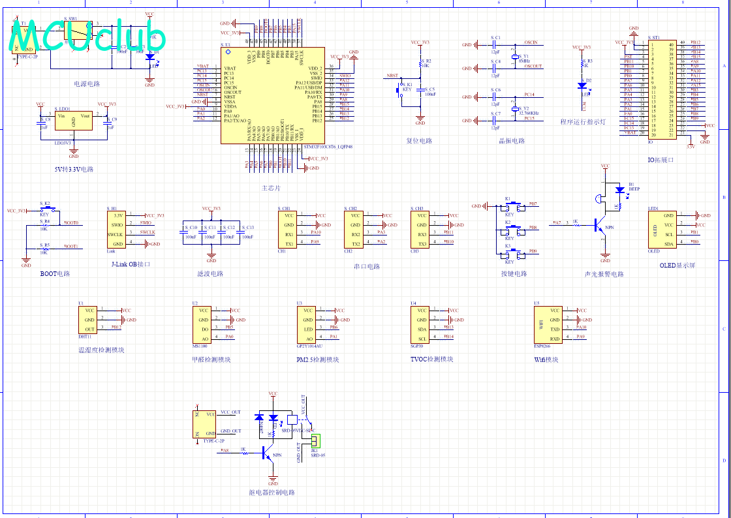This screenshot has height=518, width=731.
Task: Click the K2 KEY push button
Action: pyautogui.click(x=512, y=230)
